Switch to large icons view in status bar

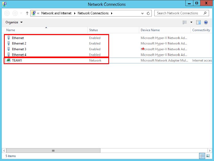208,156
